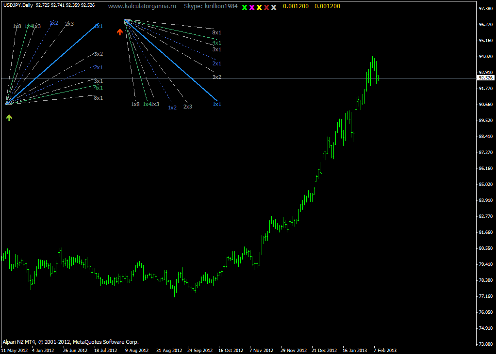This screenshot has width=496, height=354.
Task: Click the green X marker
Action: pyautogui.click(x=245, y=7)
